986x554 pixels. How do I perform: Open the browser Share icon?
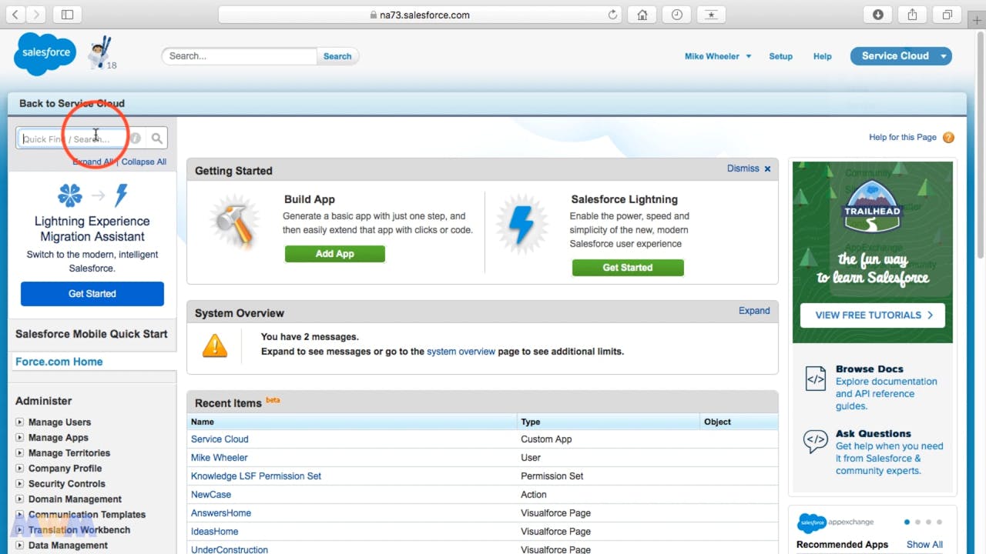(x=912, y=15)
